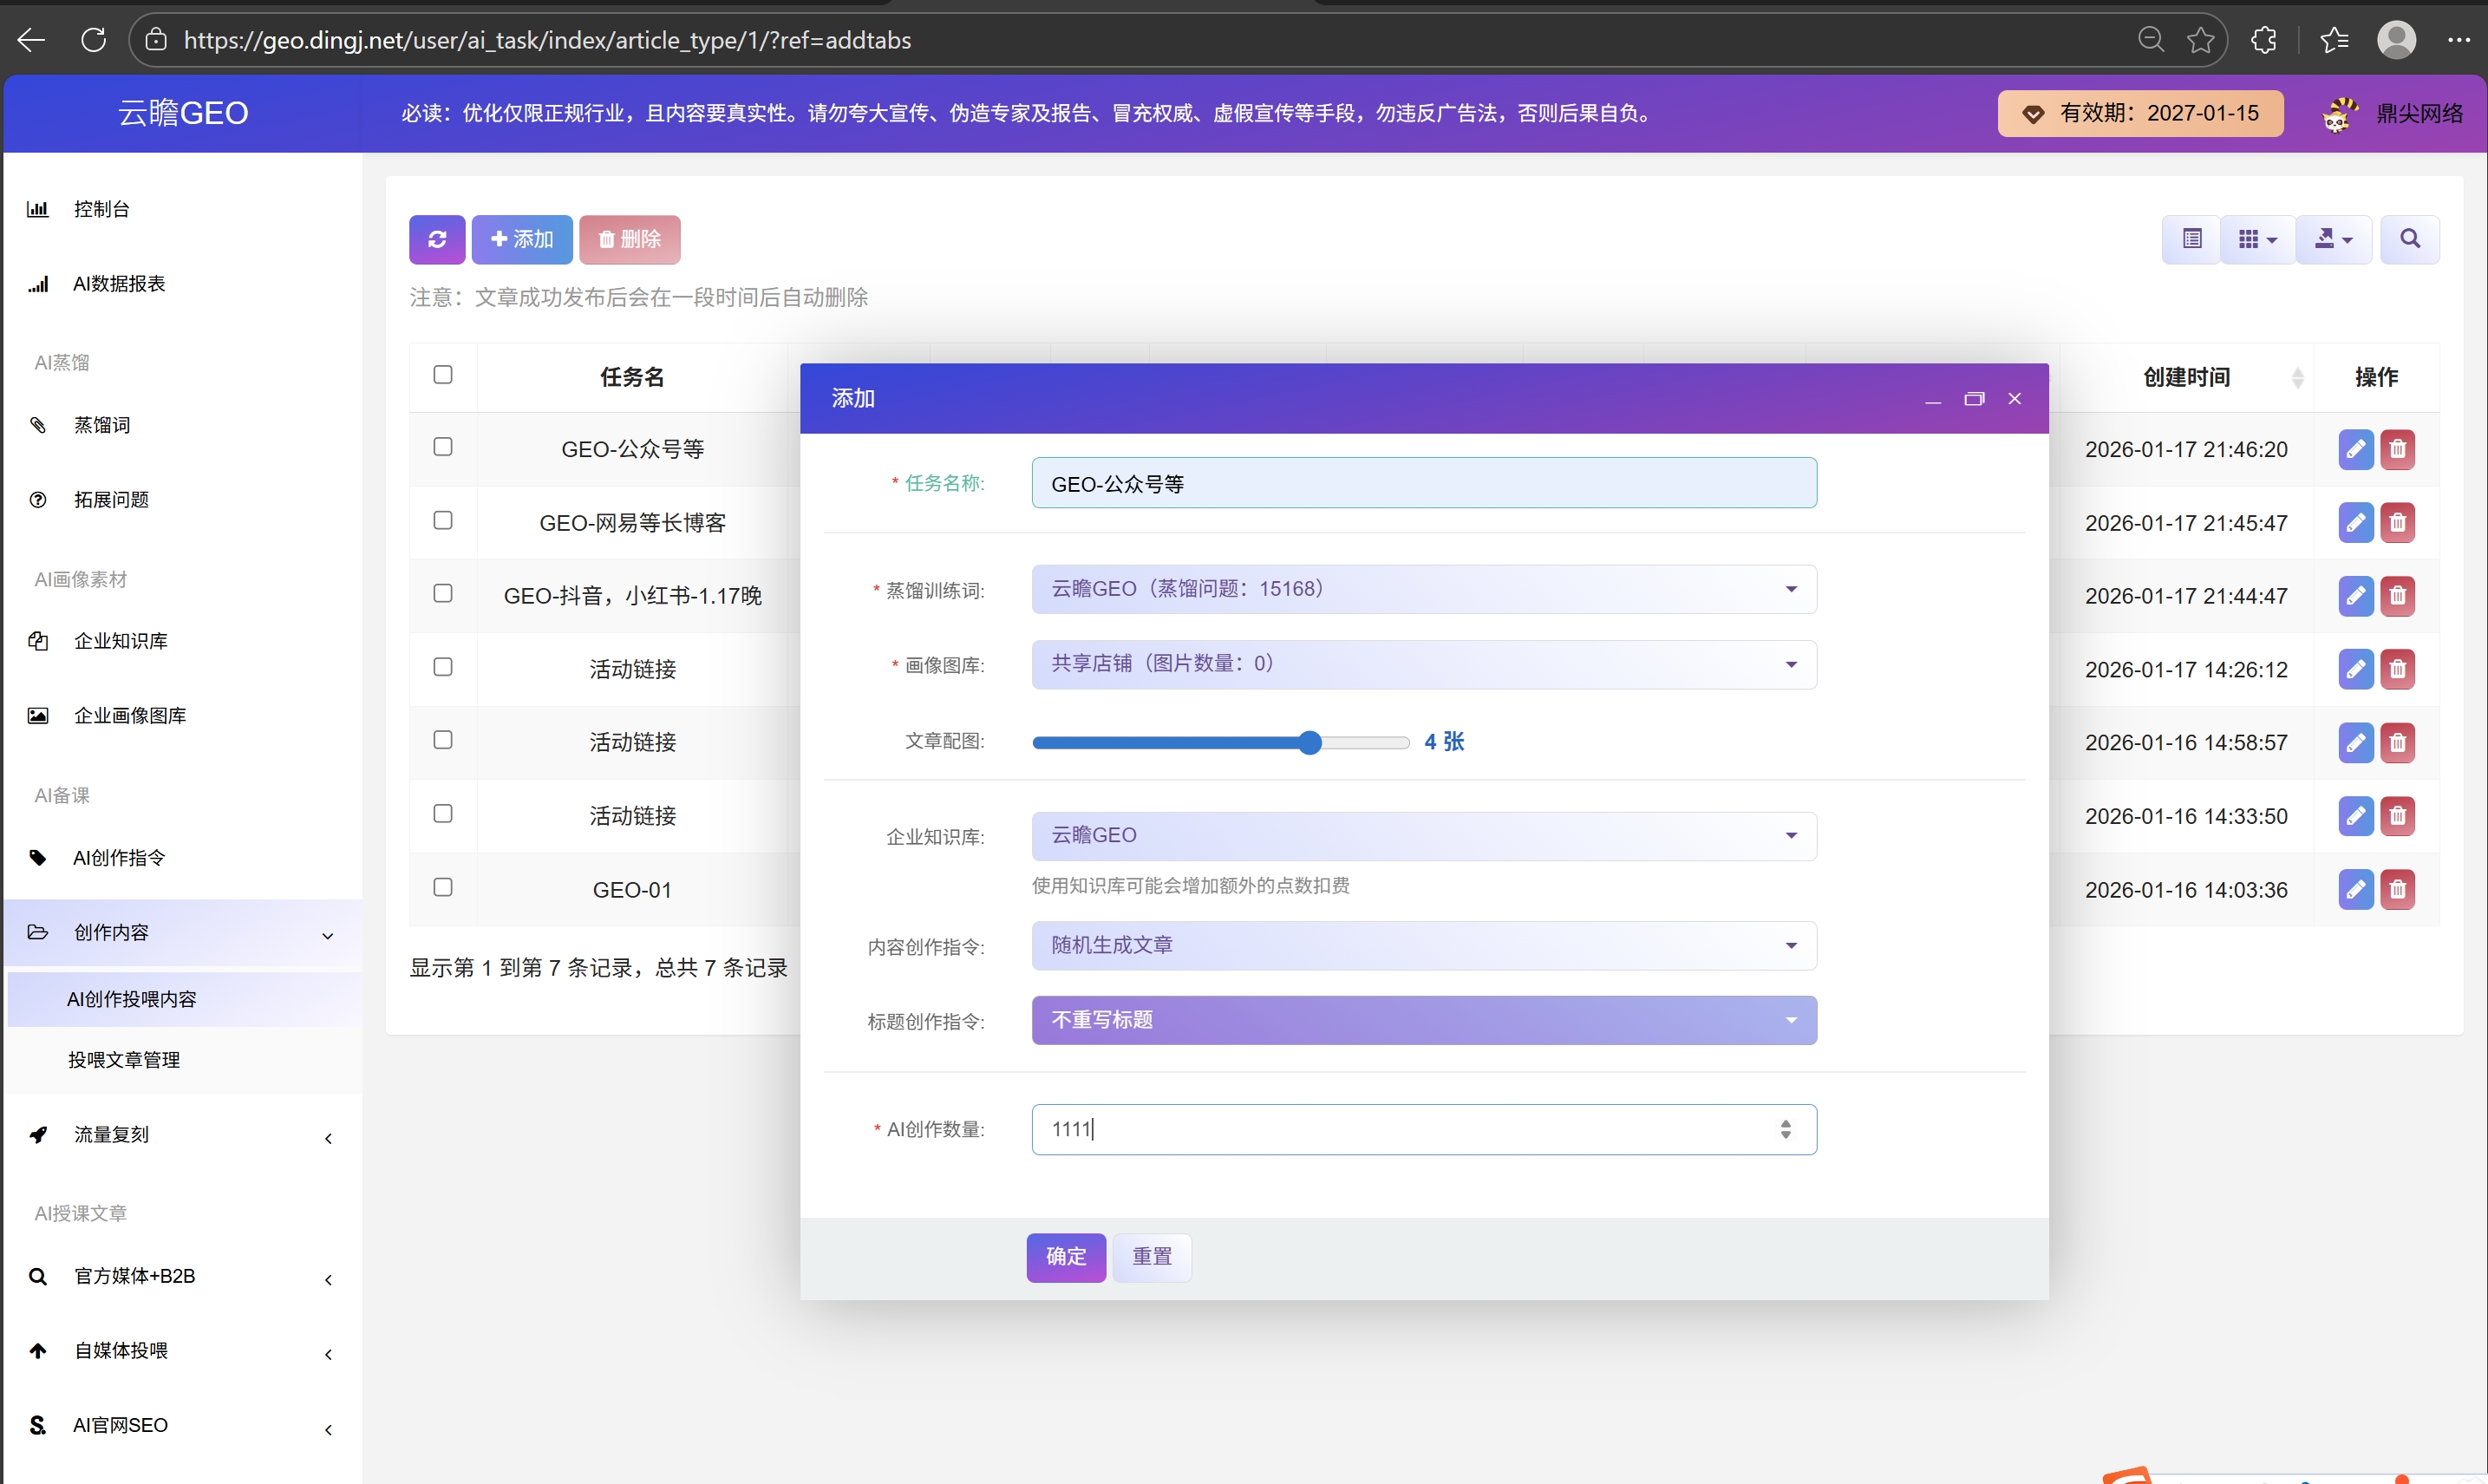Open browser zoom magnifier in address bar
Image resolution: width=2488 pixels, height=1484 pixels.
(x=2150, y=40)
